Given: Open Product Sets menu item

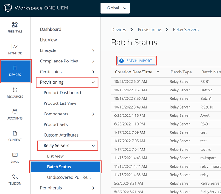Looking at the screenshot, I should pos(56,124).
